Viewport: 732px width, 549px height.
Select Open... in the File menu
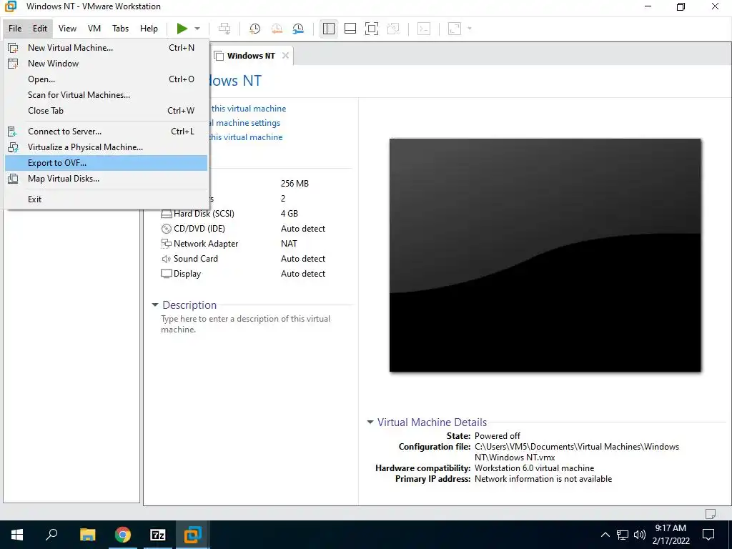tap(106, 79)
